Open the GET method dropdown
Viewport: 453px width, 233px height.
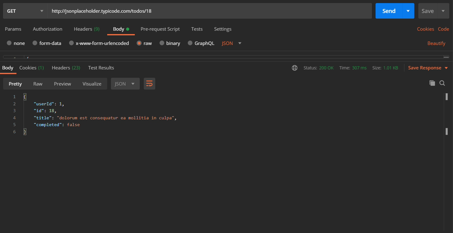coord(25,11)
